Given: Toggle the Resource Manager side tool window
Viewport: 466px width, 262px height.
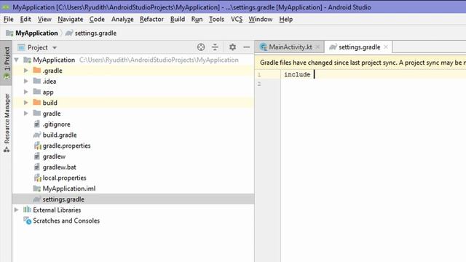Looking at the screenshot, I should (x=7, y=123).
